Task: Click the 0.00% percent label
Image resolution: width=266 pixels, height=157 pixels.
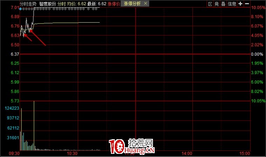Action: pos(257,54)
